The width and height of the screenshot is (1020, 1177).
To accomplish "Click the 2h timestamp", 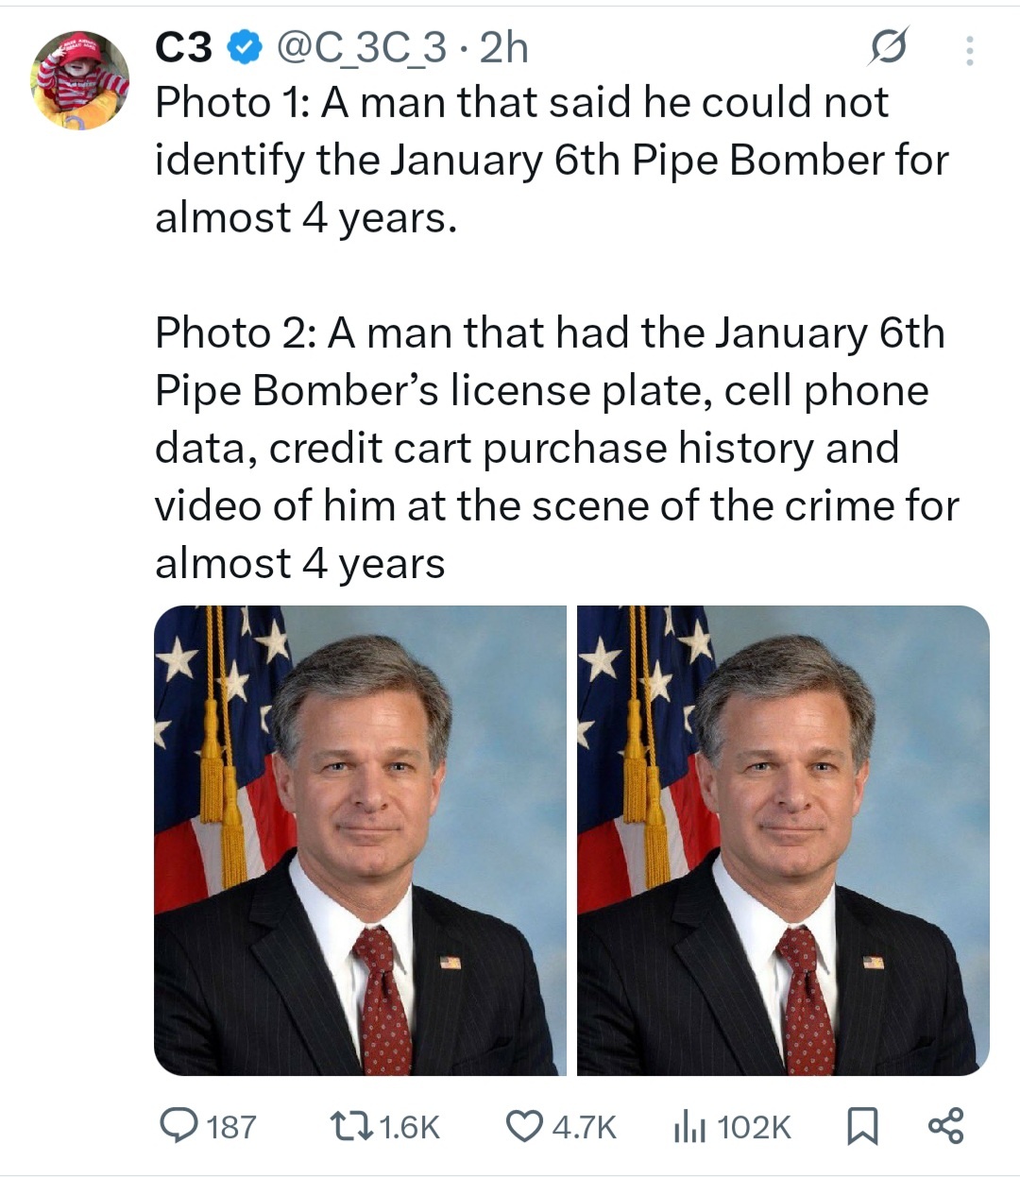I will (x=504, y=47).
